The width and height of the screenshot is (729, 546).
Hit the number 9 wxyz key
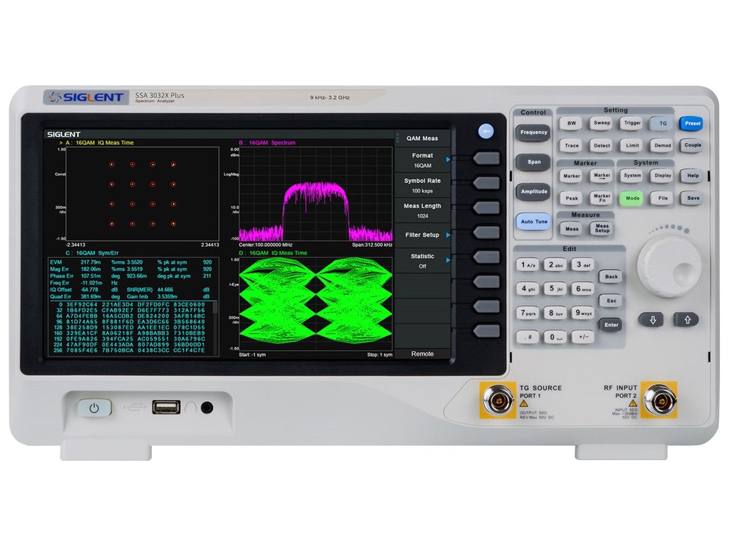point(583,313)
